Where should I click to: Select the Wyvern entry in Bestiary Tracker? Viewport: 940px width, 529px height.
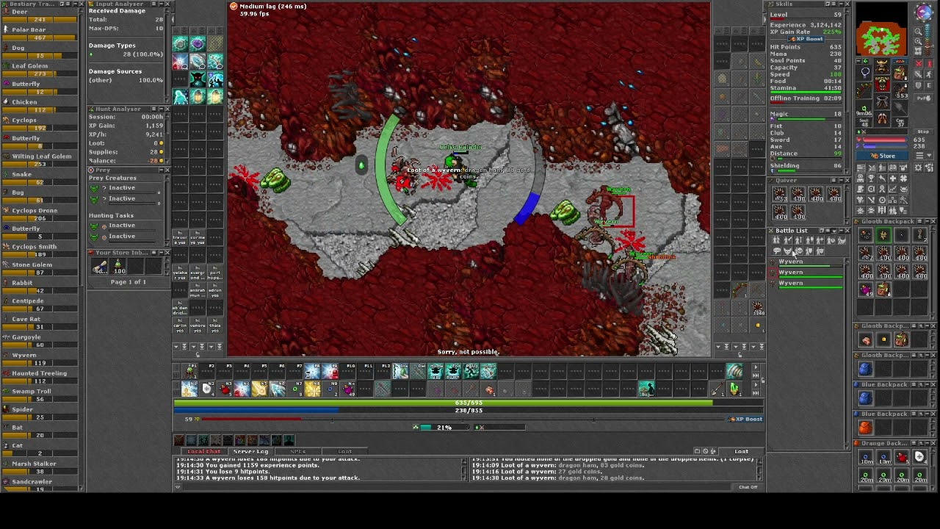click(40, 359)
